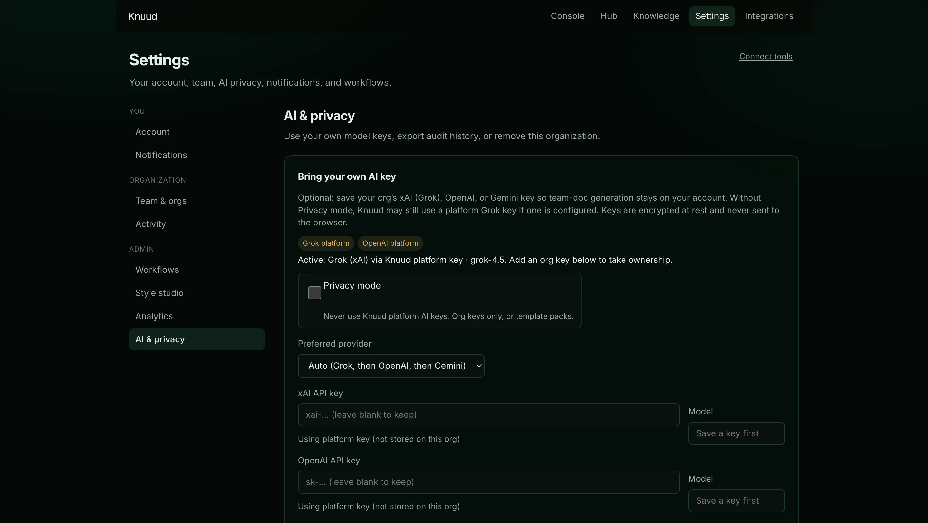928x523 pixels.
Task: View the Analytics section
Action: (197, 316)
